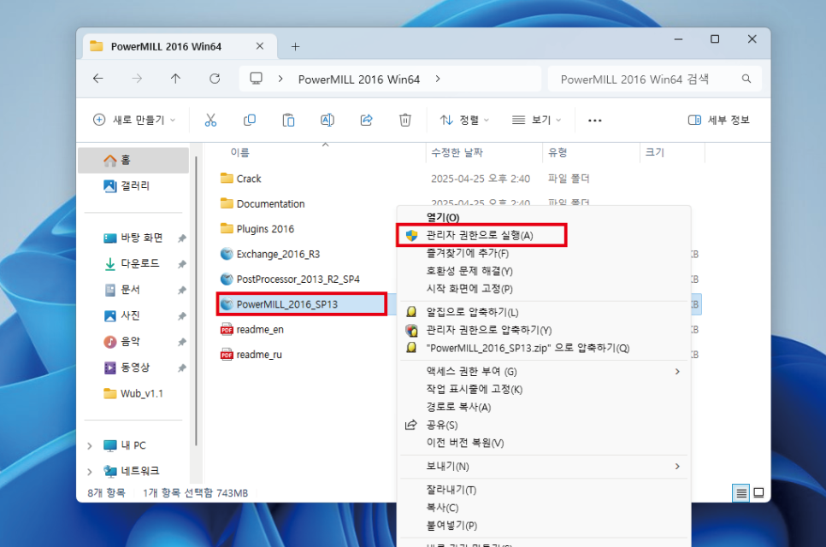Click the Paste clipboard icon

coord(288,121)
